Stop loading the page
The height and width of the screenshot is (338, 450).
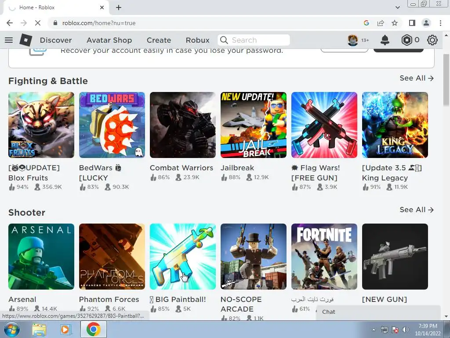tap(38, 23)
